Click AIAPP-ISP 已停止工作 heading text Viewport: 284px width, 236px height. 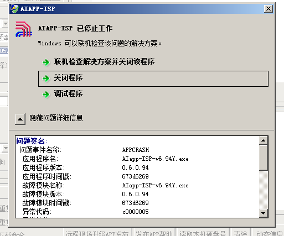[x=75, y=28]
